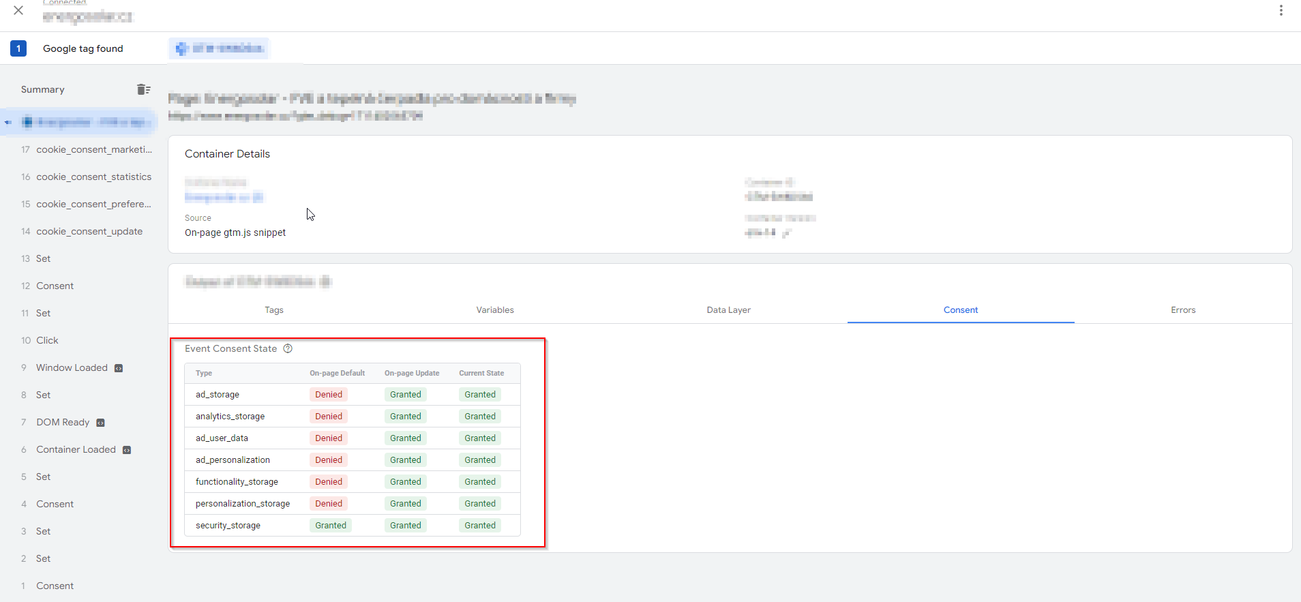Open the Errors tab
The width and height of the screenshot is (1301, 602).
(1183, 310)
